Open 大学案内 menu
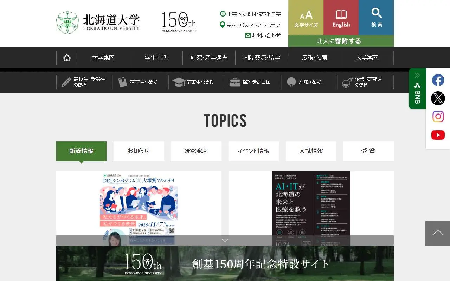The height and width of the screenshot is (281, 450). click(103, 58)
